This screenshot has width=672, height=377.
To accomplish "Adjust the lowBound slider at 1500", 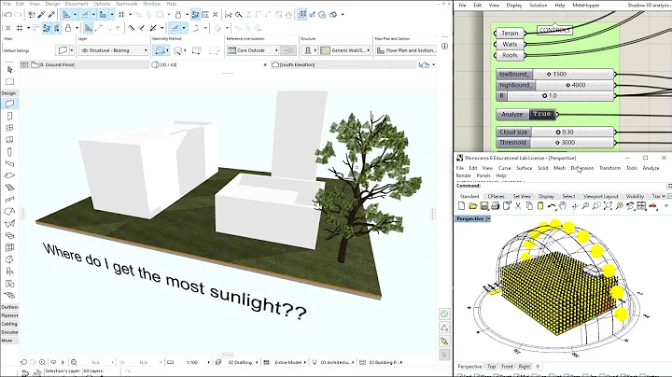I will click(x=555, y=74).
